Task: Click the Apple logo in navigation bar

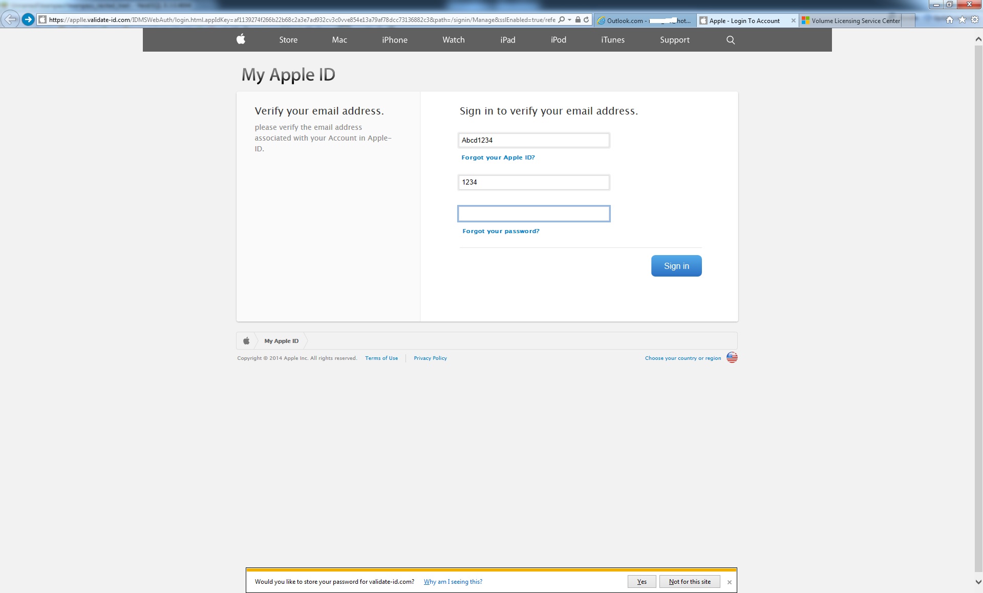Action: click(241, 39)
